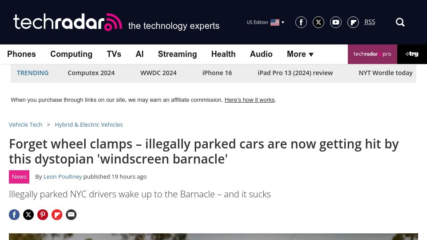Go to Audio section
This screenshot has width=427, height=240.
[x=261, y=54]
